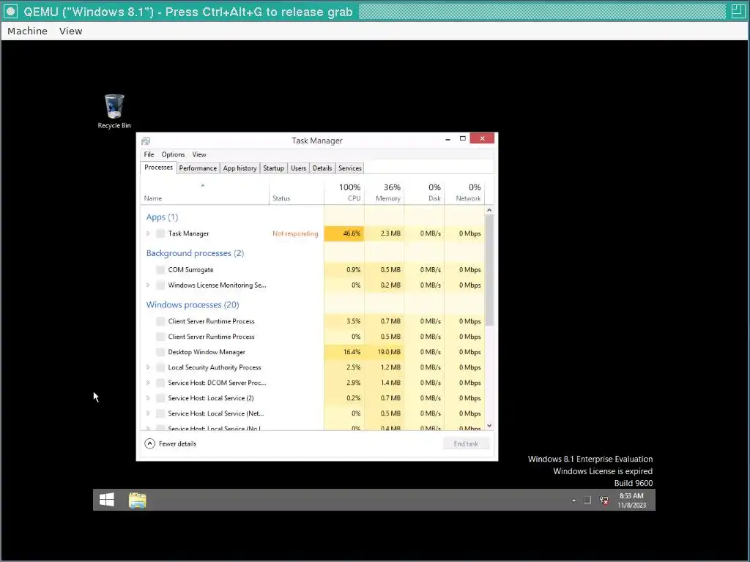Click the 2.3 MB memory cell
The image size is (750, 562).
click(x=384, y=233)
